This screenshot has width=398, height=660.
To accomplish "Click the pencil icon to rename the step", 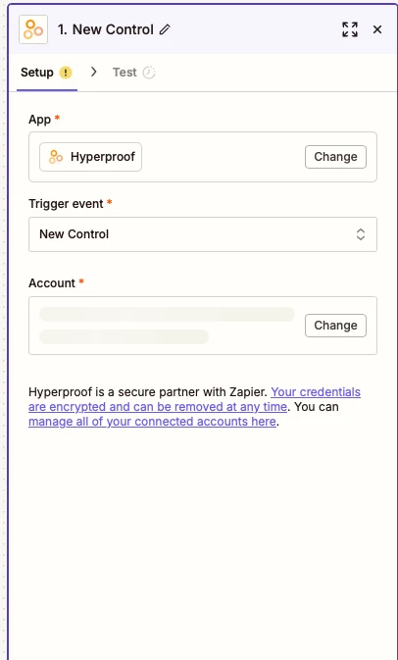I will [165, 29].
